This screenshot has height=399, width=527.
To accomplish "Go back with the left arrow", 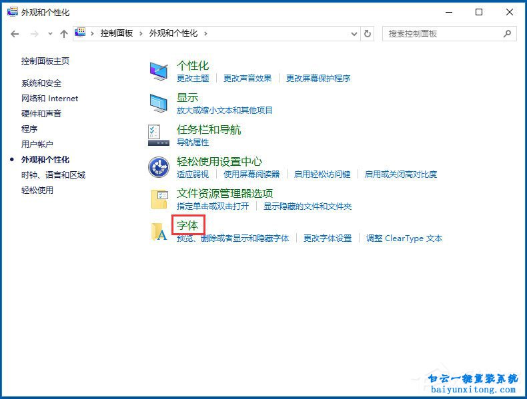I will [15, 34].
